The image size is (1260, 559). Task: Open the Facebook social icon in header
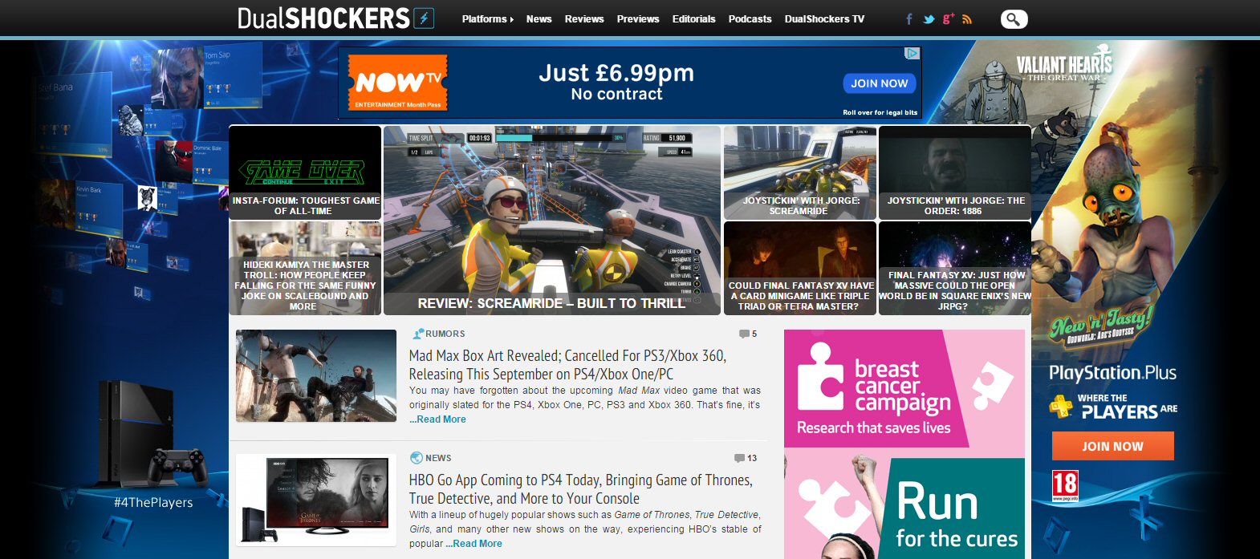[909, 19]
